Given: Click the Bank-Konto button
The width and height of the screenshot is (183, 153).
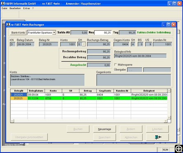Looking at the screenshot, I should pyautogui.click(x=18, y=32).
